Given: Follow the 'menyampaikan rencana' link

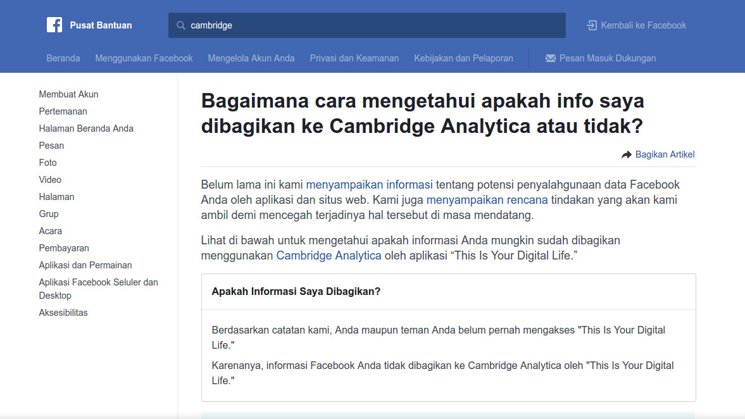Looking at the screenshot, I should pyautogui.click(x=487, y=199).
